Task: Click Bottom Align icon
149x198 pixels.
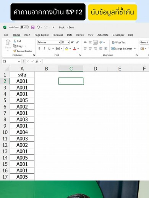Action: [95, 42]
